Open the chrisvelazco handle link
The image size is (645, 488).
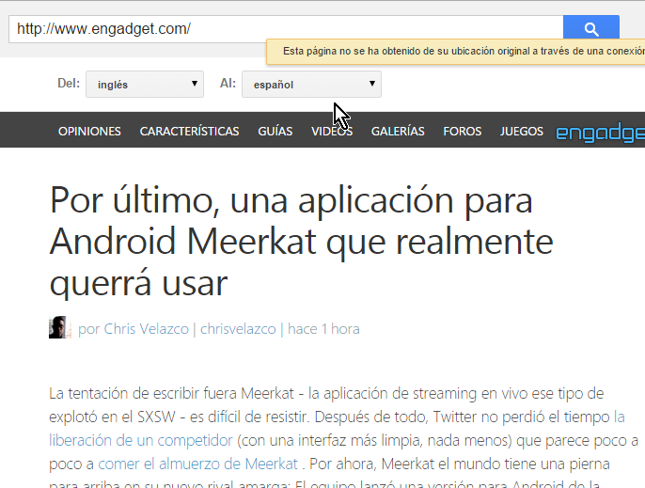pos(238,329)
